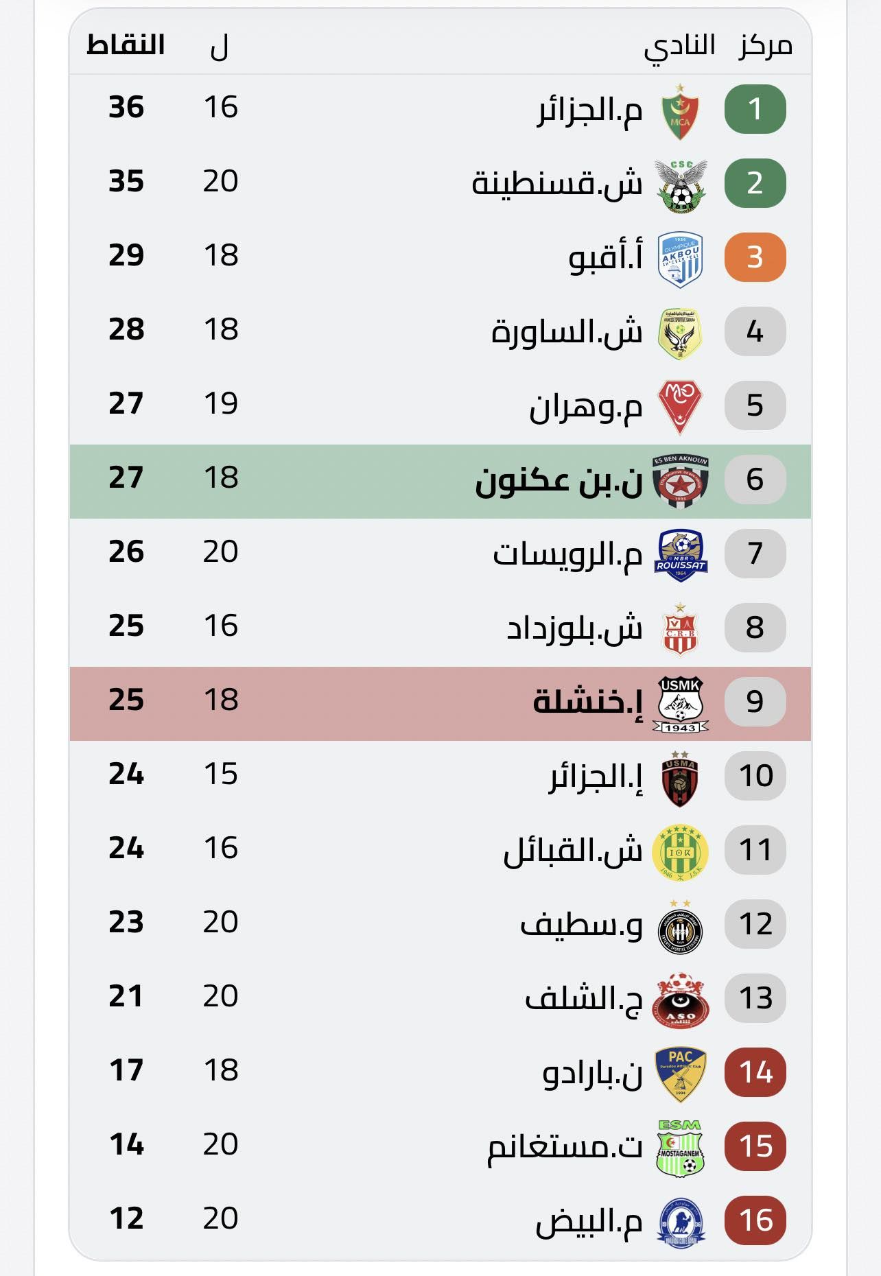The height and width of the screenshot is (1276, 881).
Task: Open the ش.بلوزداد team name link
Action: [x=574, y=628]
